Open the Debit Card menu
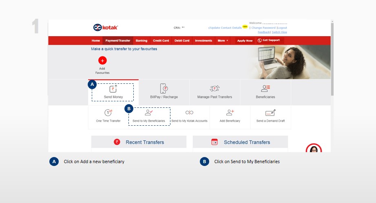This screenshot has height=203, width=376. click(x=182, y=41)
